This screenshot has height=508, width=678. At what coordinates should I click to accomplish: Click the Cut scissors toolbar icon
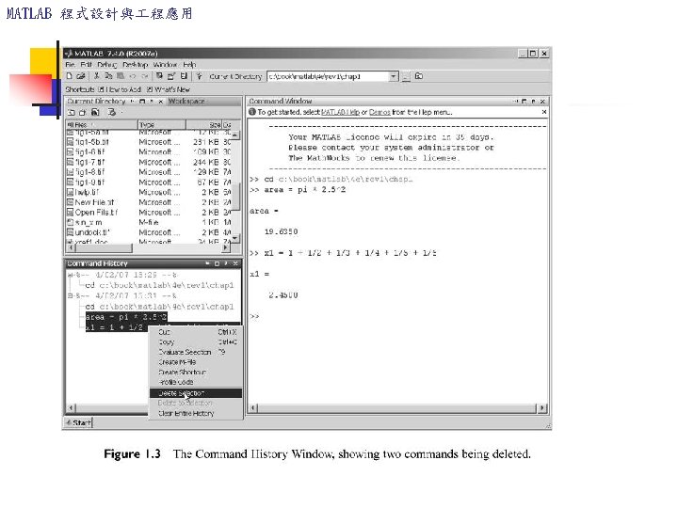coord(97,76)
